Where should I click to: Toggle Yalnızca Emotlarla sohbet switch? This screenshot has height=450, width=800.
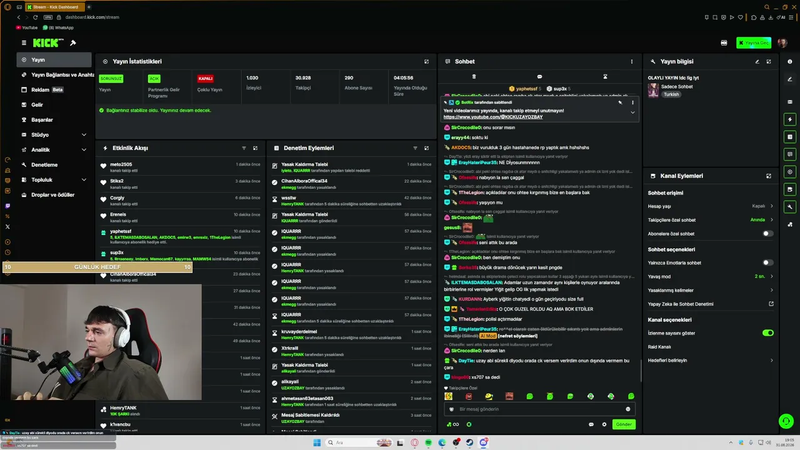(767, 262)
